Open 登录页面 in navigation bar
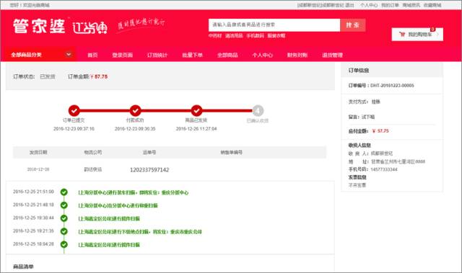Viewport: 462px width, 273px height. (x=122, y=55)
